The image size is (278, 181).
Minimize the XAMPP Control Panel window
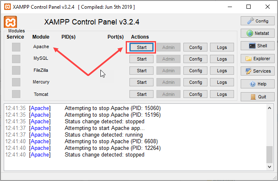[x=230, y=7]
